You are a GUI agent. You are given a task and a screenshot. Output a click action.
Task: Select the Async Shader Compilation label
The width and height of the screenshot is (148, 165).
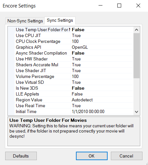pos(41,53)
